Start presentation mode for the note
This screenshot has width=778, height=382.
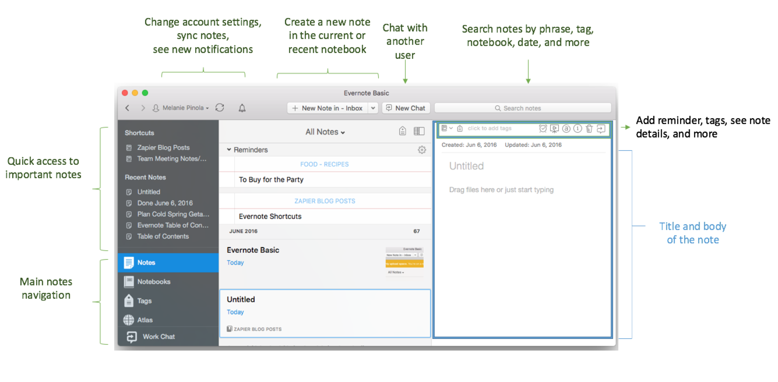pyautogui.click(x=554, y=128)
